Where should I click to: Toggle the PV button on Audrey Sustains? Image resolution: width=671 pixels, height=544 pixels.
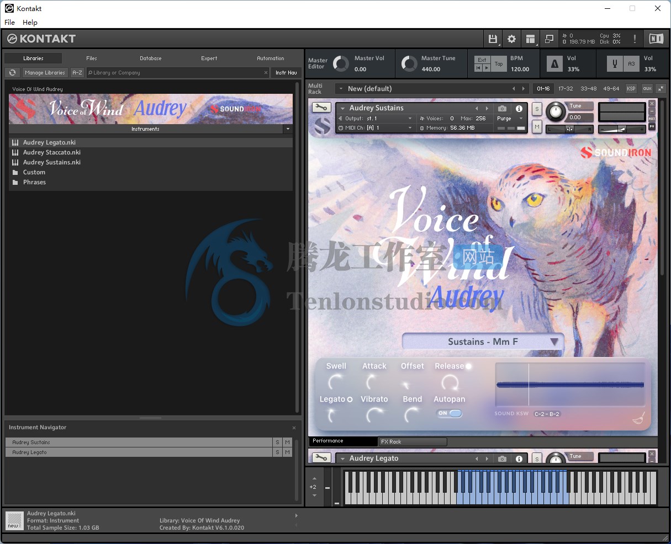point(652,127)
